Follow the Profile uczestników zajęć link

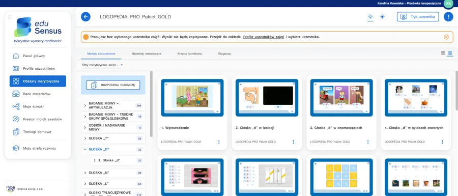click(264, 37)
